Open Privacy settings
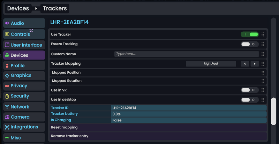 point(24,86)
